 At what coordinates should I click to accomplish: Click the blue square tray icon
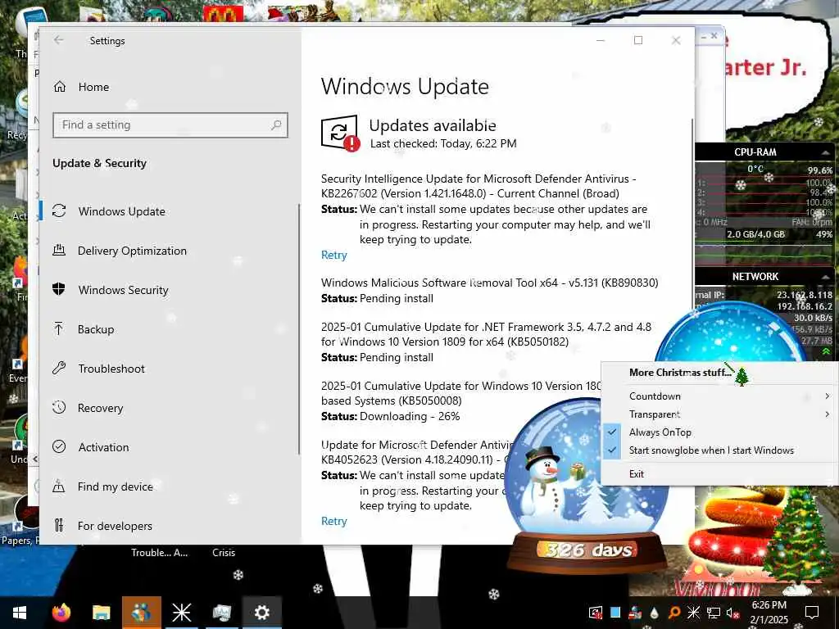tap(615, 612)
